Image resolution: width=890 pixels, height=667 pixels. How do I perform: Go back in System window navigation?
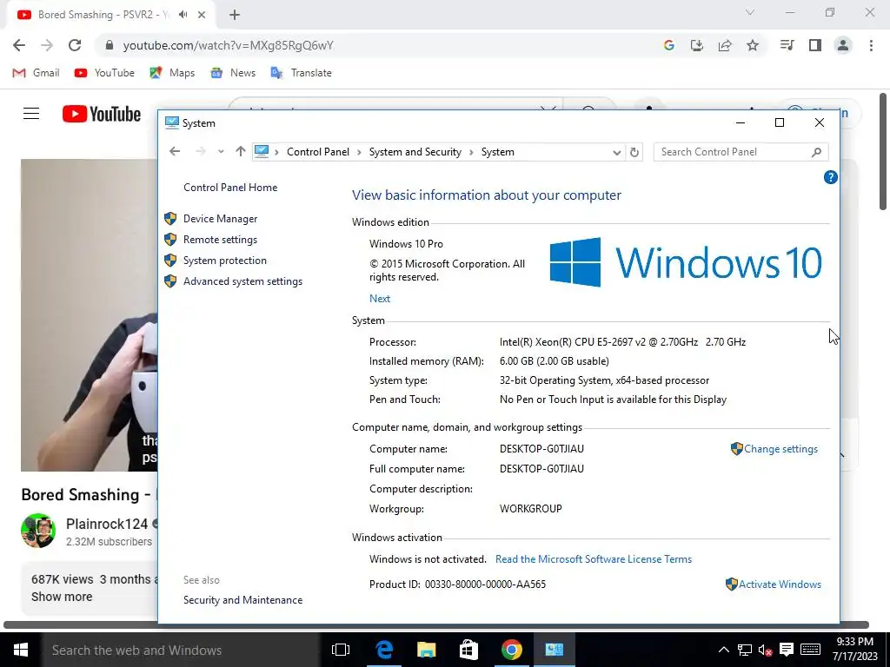click(175, 151)
